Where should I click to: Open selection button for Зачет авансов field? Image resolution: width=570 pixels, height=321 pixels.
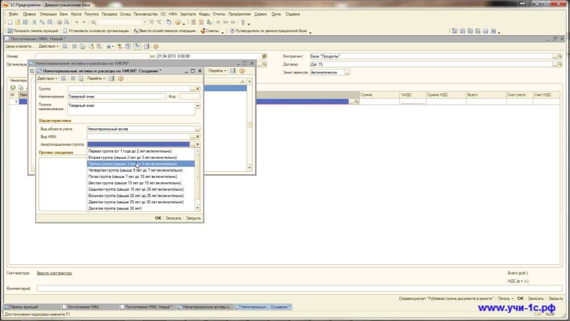click(x=347, y=72)
